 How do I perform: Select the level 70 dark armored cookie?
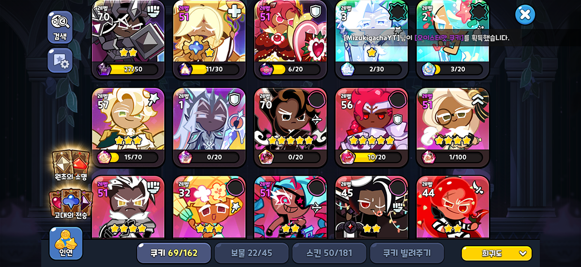click(128, 39)
